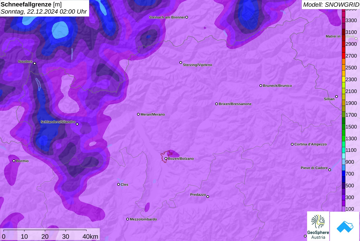The image size is (360, 241).
Task: Click the Brixen/Bressanone label text
Action: pyautogui.click(x=235, y=104)
